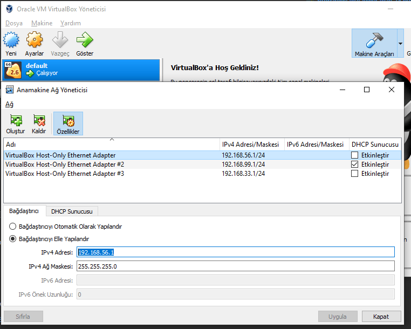411x329 pixels.
Task: Click the VirtualBox title bar logo icon
Action: (x=9, y=9)
